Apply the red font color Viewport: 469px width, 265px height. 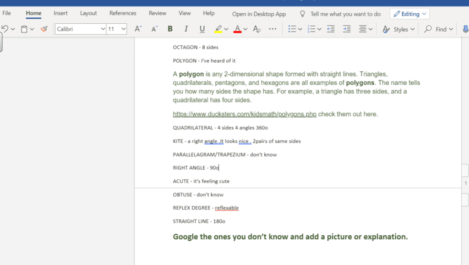[238, 29]
